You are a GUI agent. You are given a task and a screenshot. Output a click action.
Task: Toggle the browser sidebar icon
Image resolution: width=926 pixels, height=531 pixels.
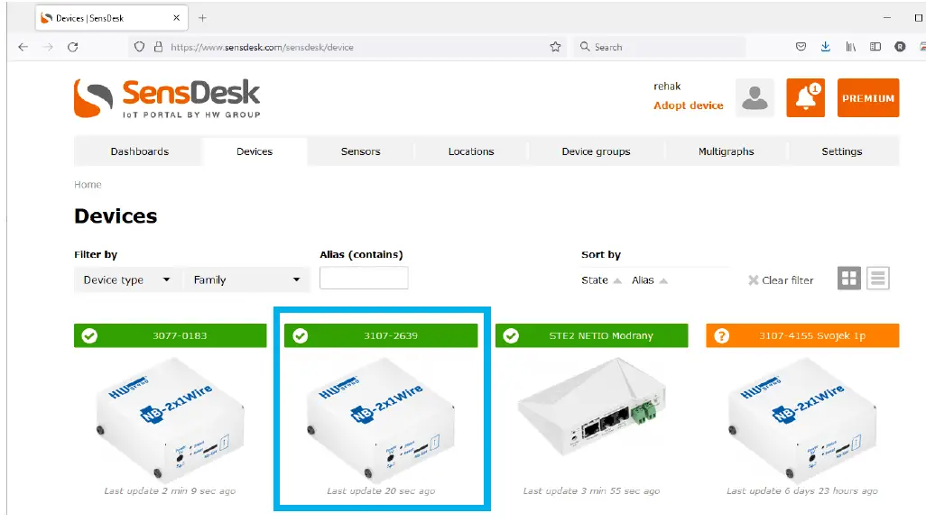tap(875, 47)
